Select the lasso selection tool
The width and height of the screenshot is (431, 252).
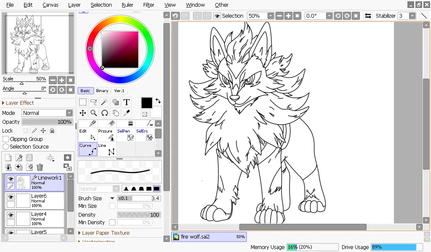pyautogui.click(x=94, y=102)
